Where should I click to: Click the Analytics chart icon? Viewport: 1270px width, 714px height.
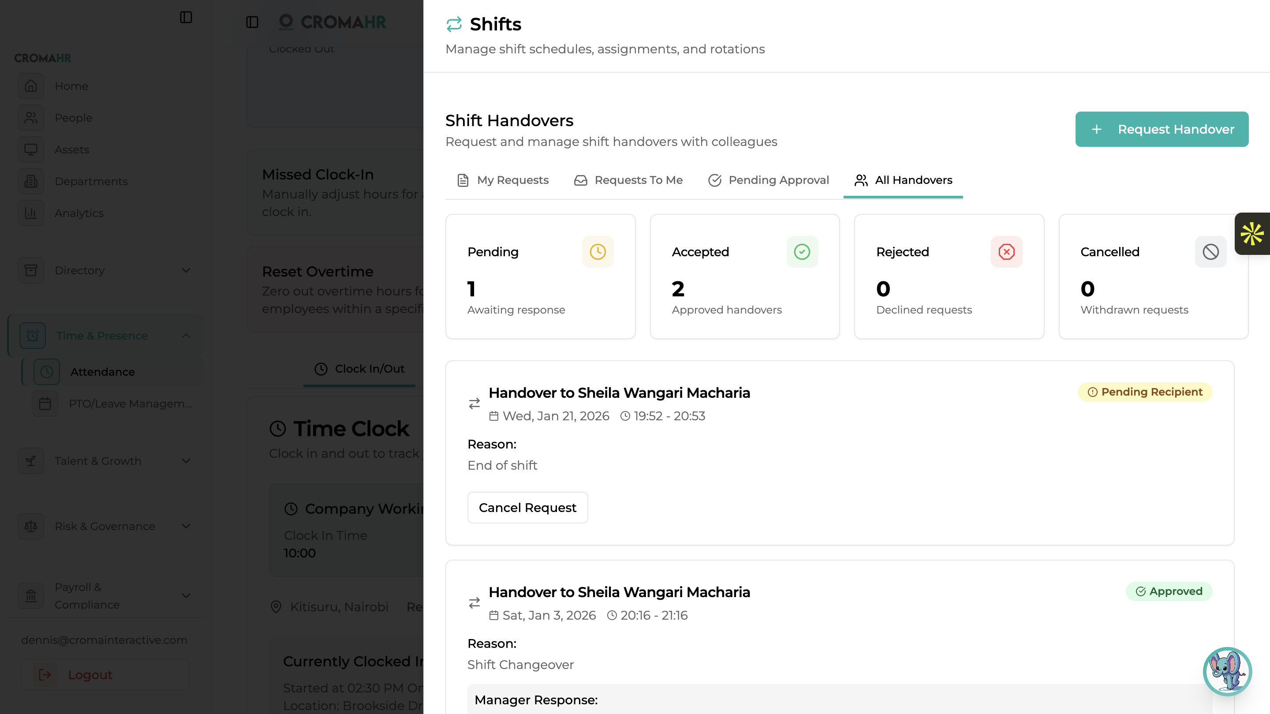pyautogui.click(x=30, y=213)
